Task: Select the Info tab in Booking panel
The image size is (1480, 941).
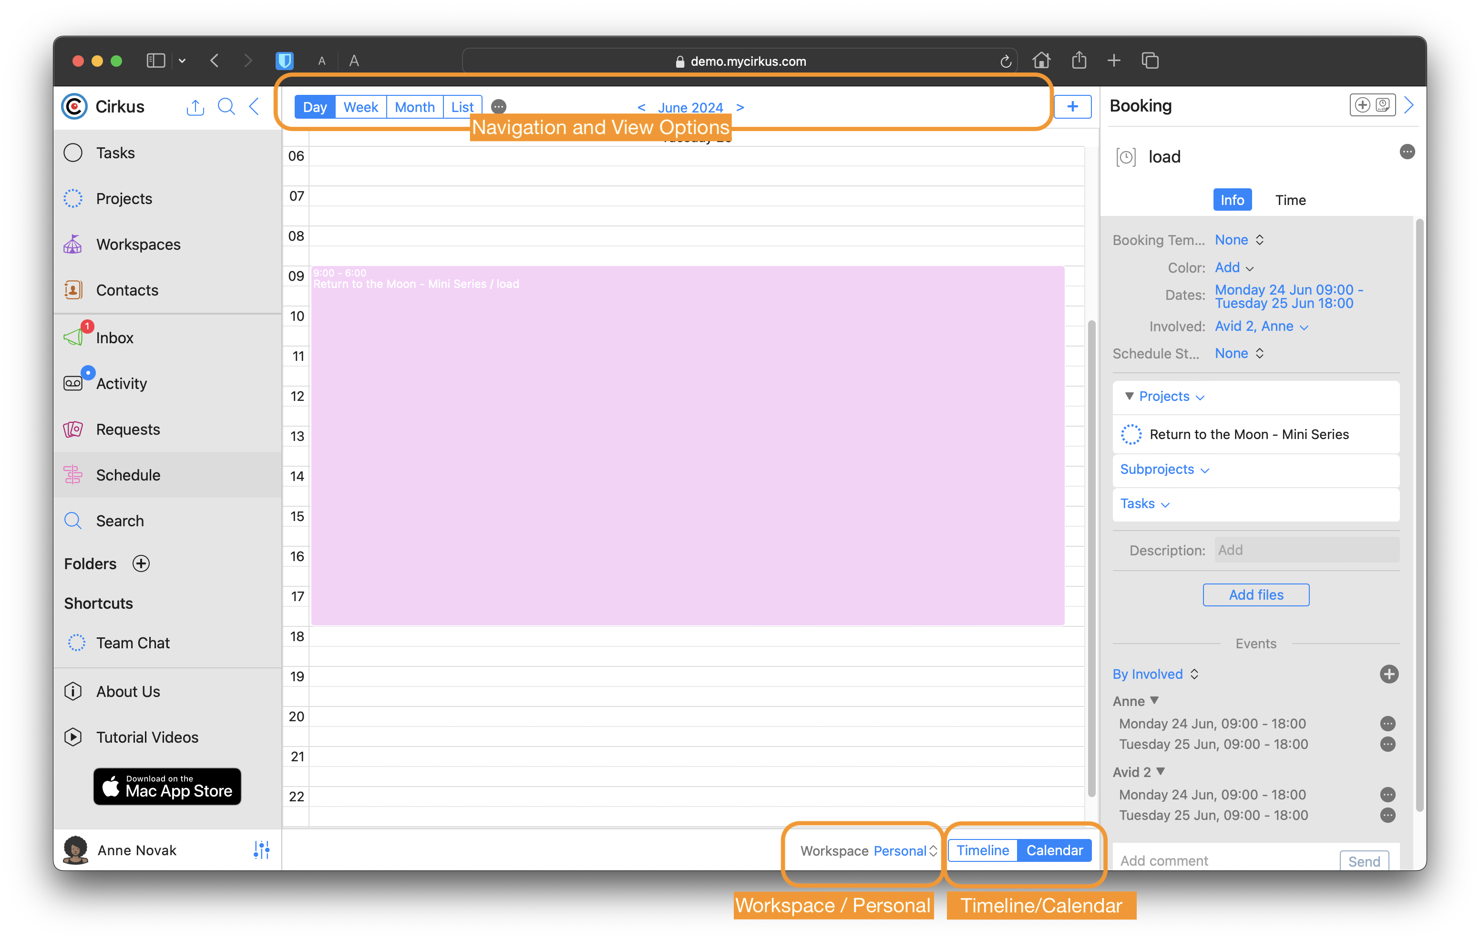Action: coord(1232,200)
